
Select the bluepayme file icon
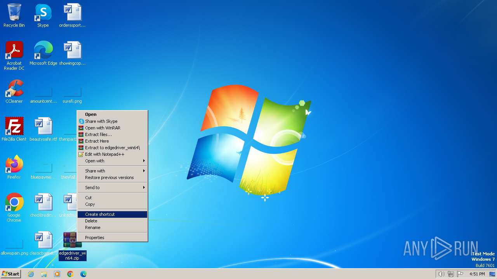[x=43, y=170]
